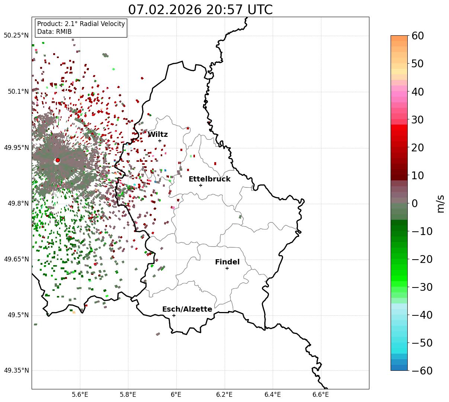
Task: Click the 49.65°N latitude label
Action: click(x=16, y=259)
